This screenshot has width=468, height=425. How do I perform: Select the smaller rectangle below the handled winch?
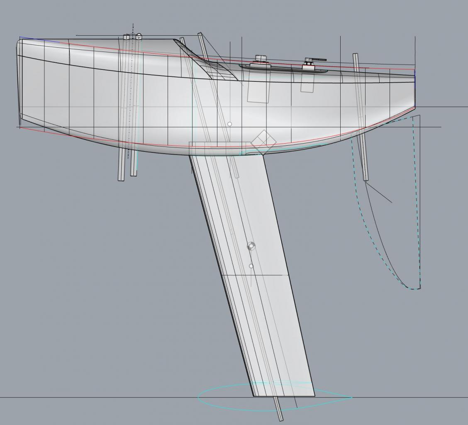pyautogui.click(x=307, y=84)
